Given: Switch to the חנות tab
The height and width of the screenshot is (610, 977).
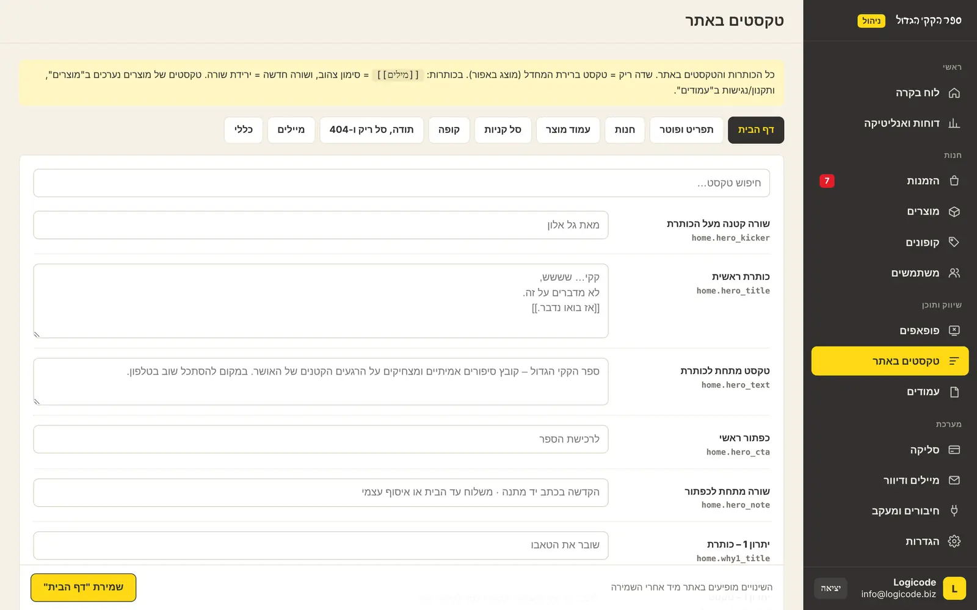Looking at the screenshot, I should point(625,130).
